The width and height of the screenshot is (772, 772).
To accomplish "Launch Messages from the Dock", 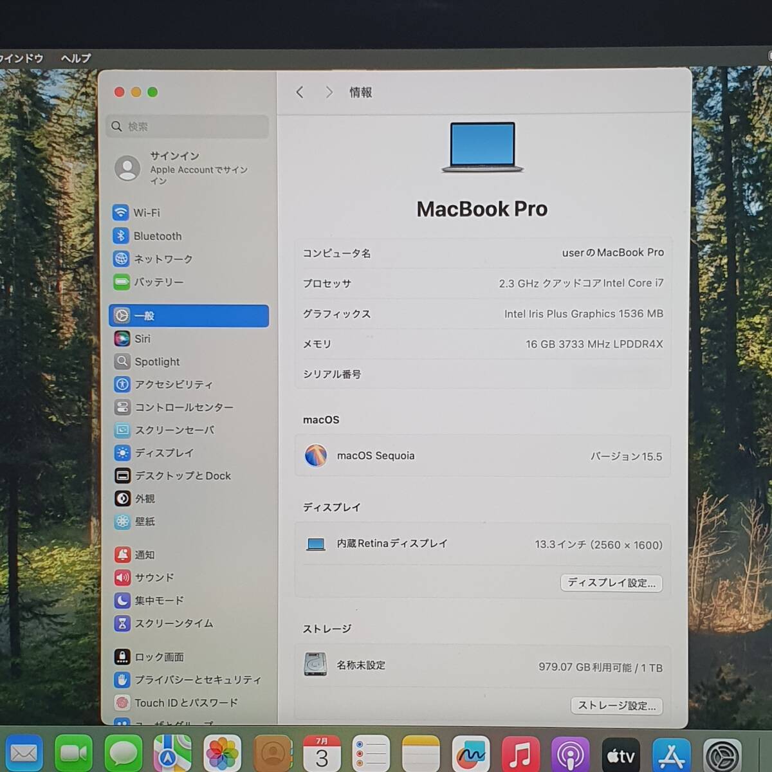I will (x=124, y=753).
